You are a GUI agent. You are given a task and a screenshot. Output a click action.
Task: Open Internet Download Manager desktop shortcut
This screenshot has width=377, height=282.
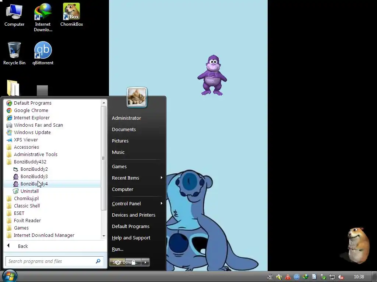tap(43, 17)
